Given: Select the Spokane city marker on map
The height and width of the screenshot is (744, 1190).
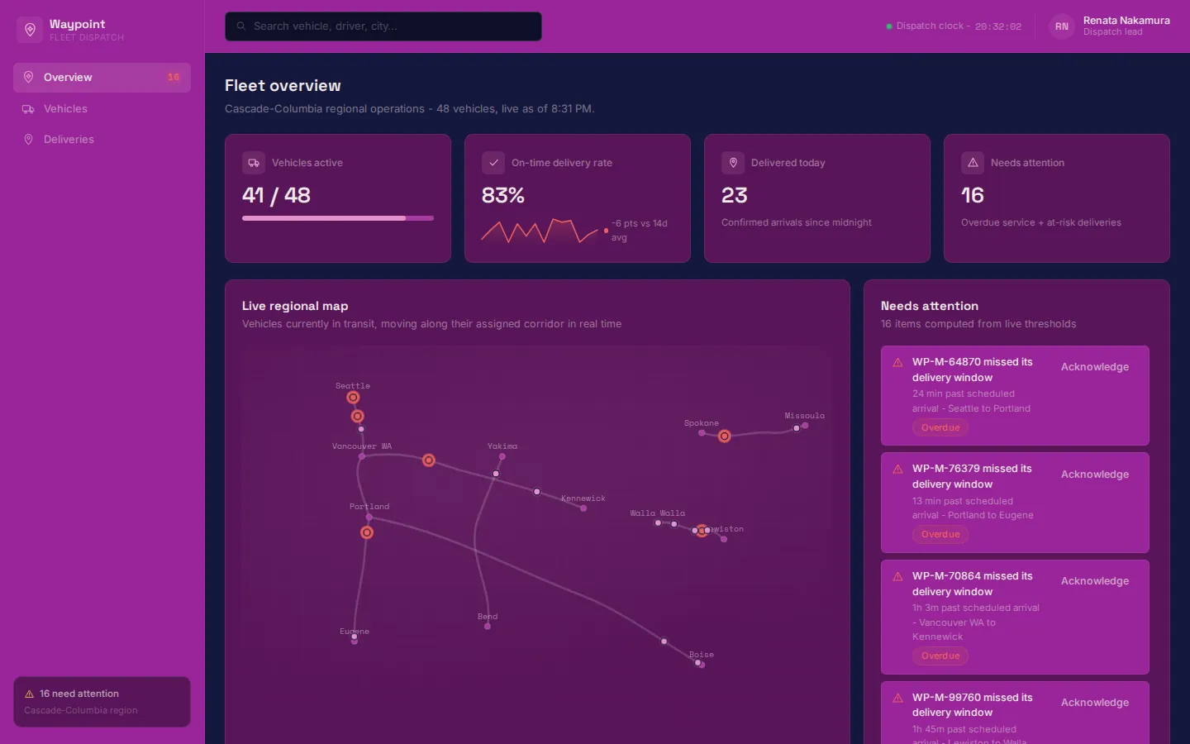Looking at the screenshot, I should click(x=702, y=432).
